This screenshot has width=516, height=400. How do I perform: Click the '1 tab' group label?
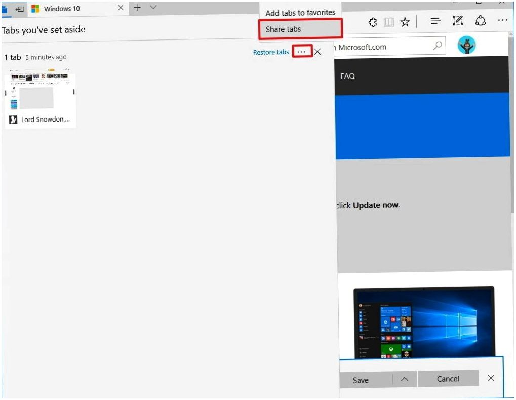pyautogui.click(x=13, y=57)
